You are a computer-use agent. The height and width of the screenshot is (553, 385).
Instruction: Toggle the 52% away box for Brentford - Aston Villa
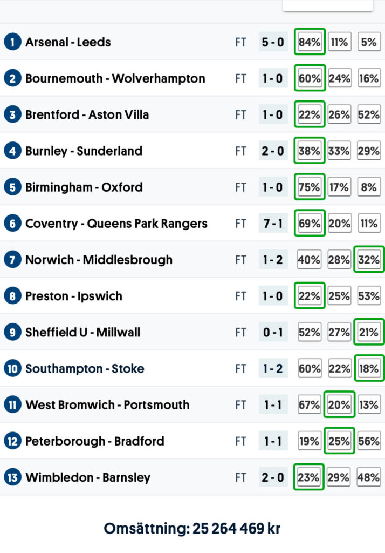point(369,114)
